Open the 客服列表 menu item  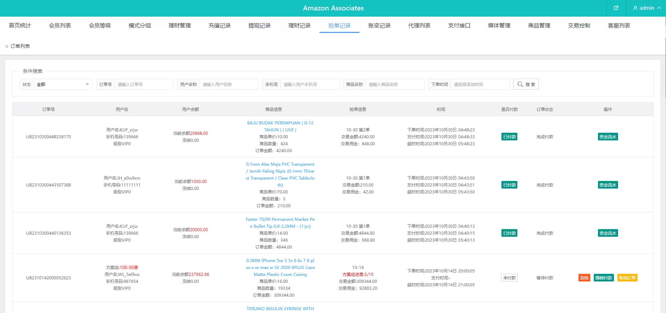pos(619,26)
